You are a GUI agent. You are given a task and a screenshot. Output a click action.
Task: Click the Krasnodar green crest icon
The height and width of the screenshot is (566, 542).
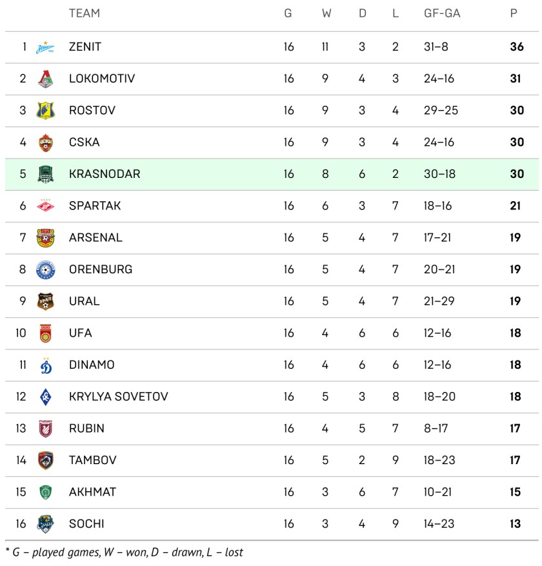[45, 174]
